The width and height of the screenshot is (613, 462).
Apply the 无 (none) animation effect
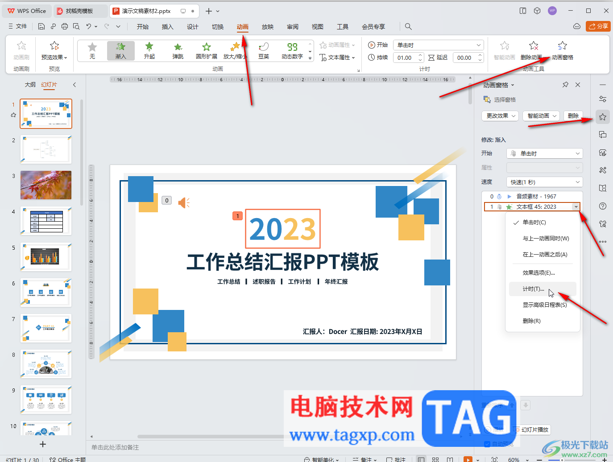(92, 50)
